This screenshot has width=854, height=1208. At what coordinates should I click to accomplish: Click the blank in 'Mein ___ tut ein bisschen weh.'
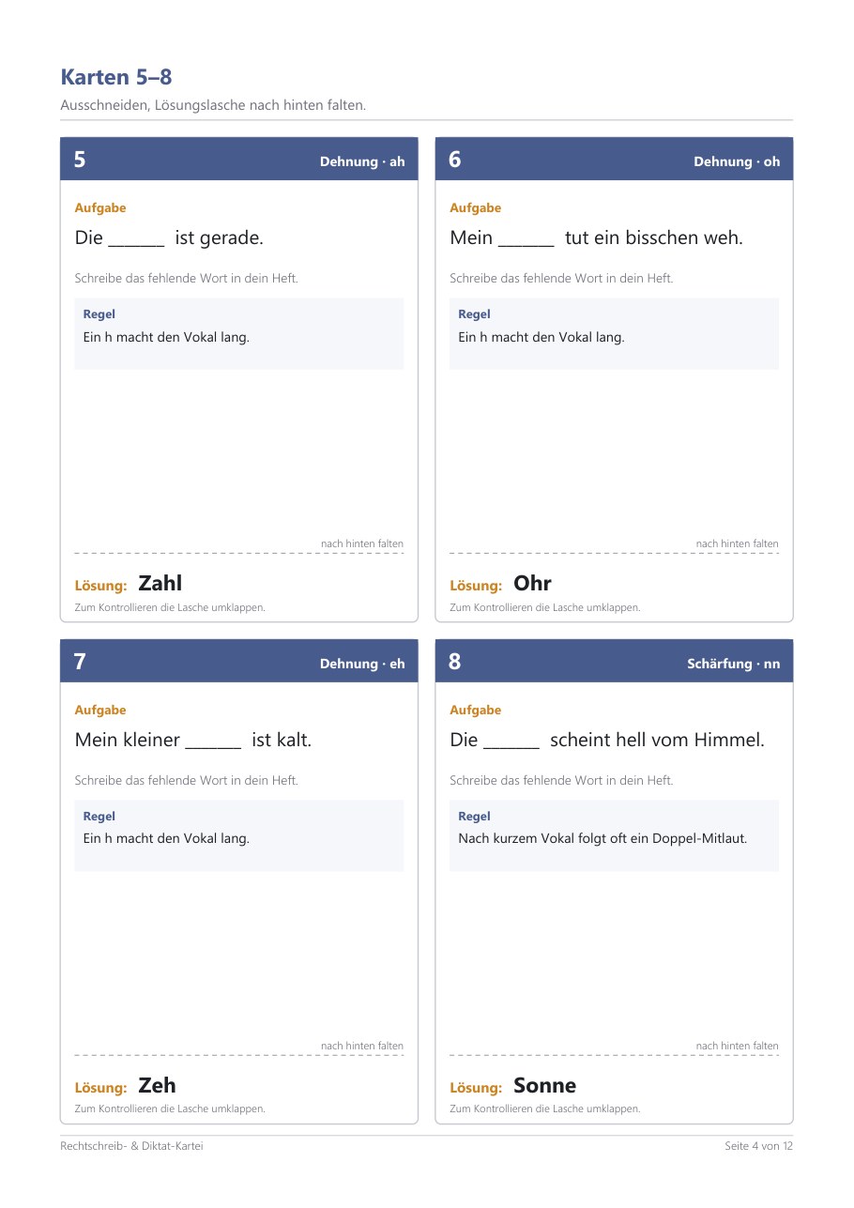[526, 239]
